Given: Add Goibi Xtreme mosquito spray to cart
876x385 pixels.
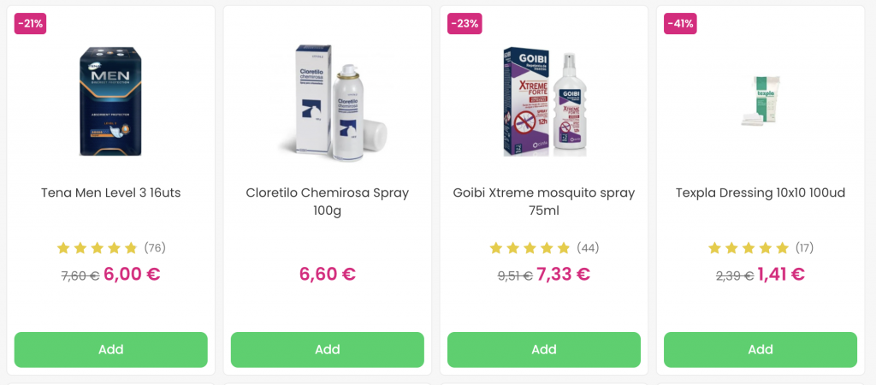Looking at the screenshot, I should click(x=543, y=350).
